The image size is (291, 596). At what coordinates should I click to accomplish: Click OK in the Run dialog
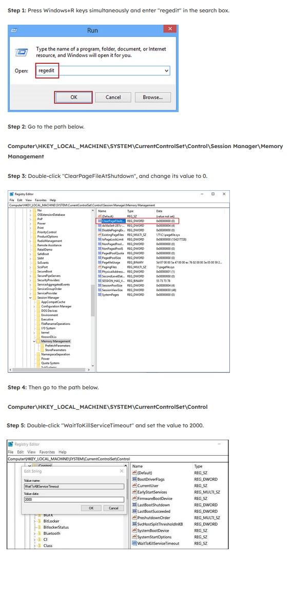73,97
